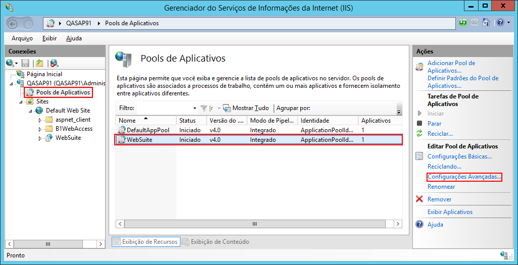Select the QASAP91 server node
The image size is (518, 265).
tap(66, 83)
